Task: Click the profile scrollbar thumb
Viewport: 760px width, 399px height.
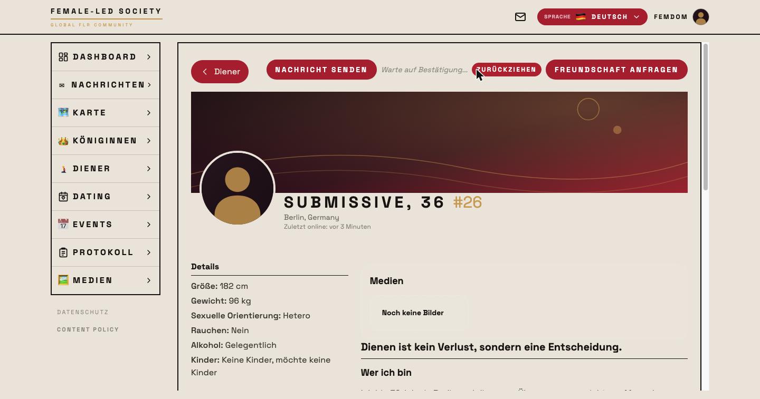Action: tap(706, 117)
